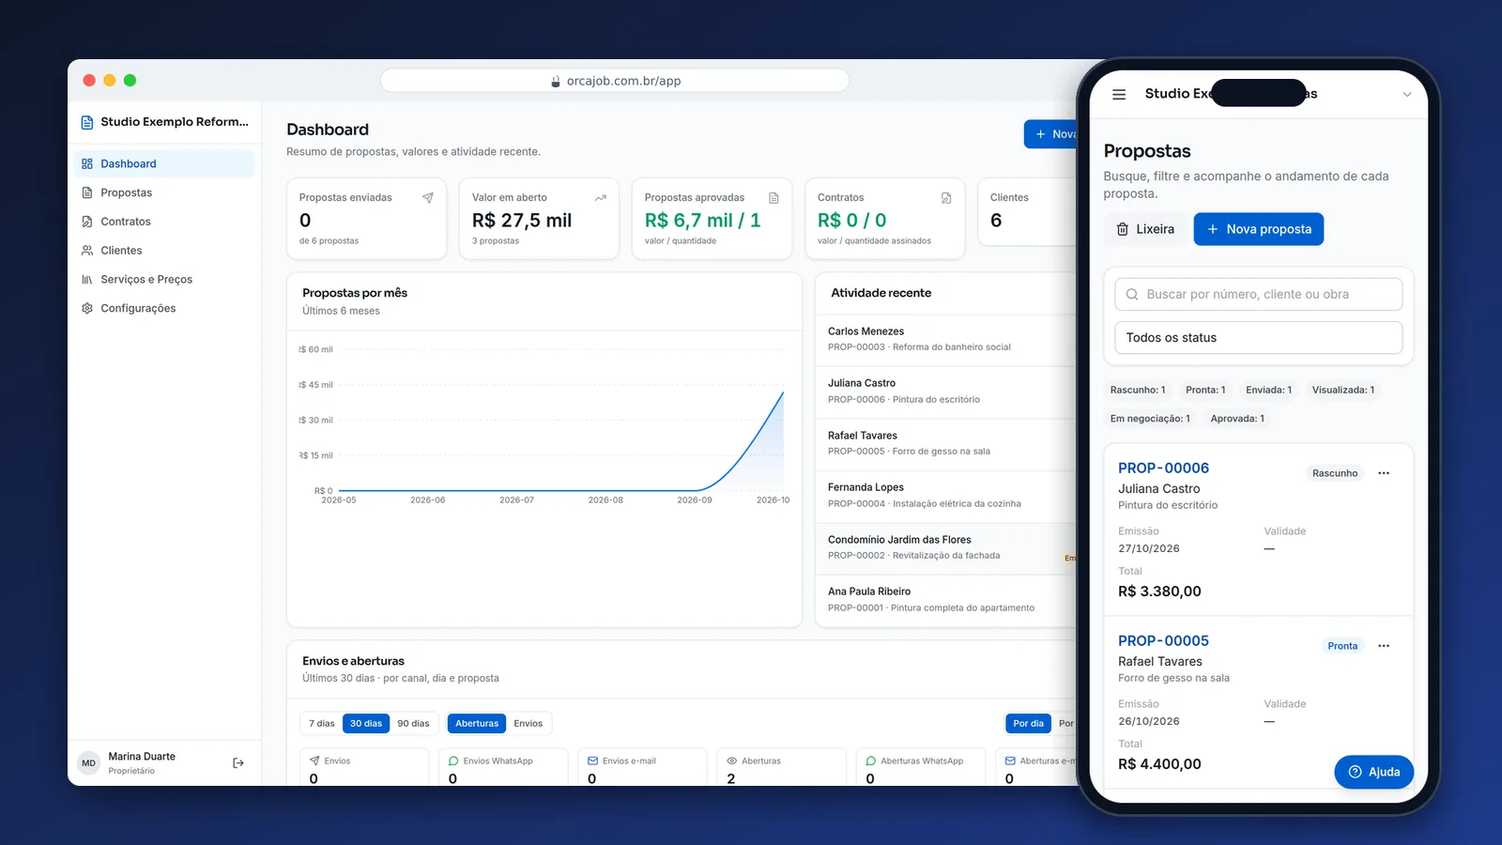Open the Lixeira trash on phone
The image size is (1502, 845).
(x=1144, y=229)
